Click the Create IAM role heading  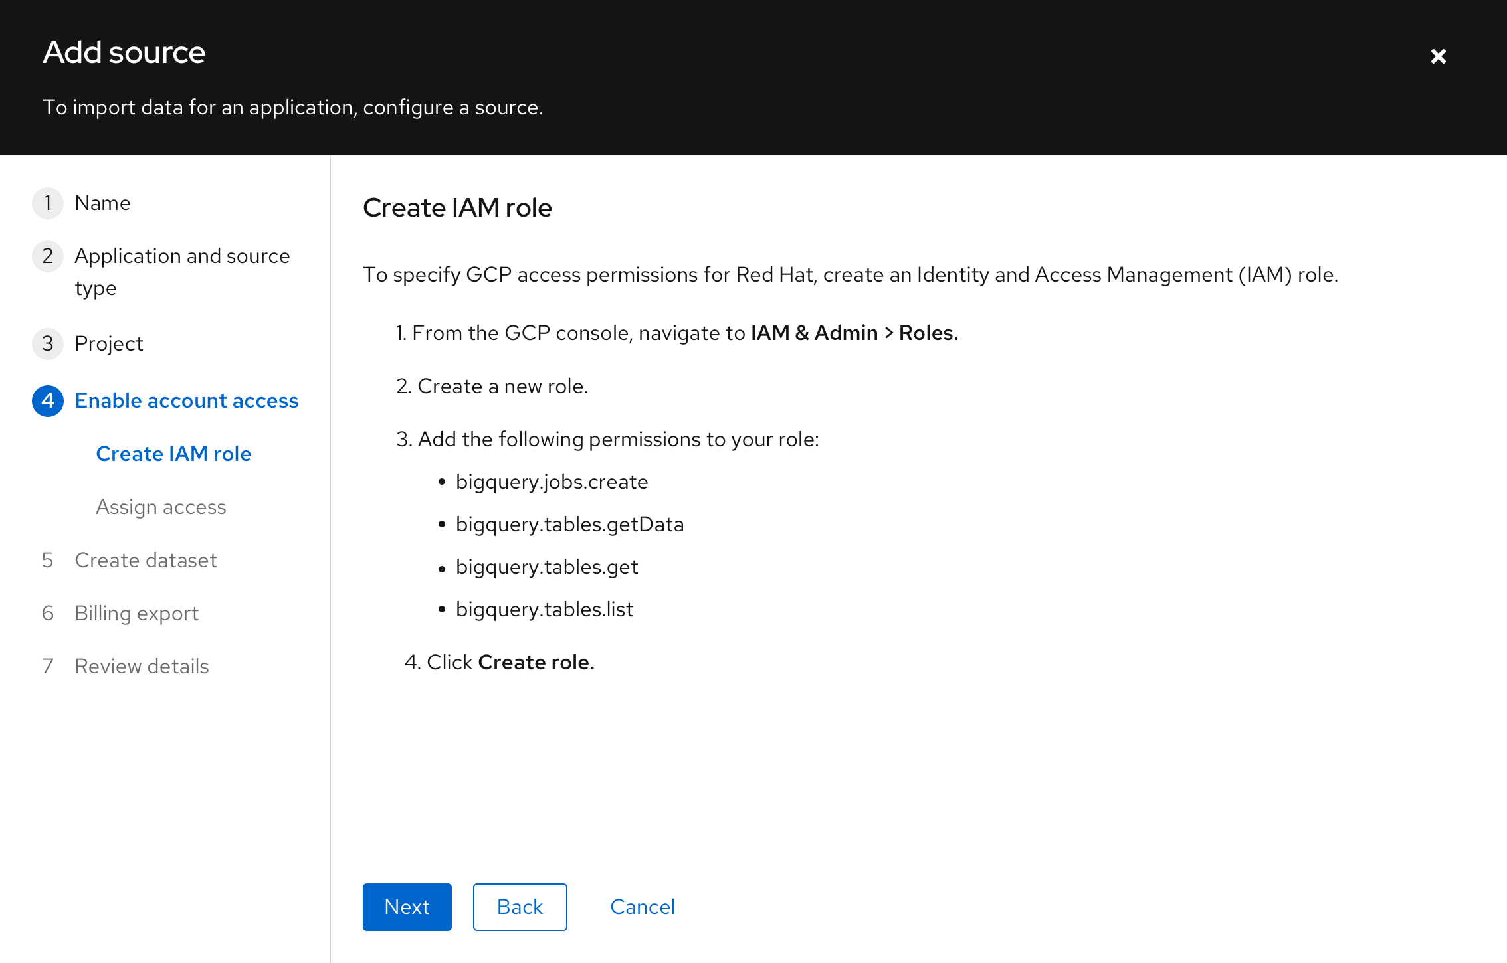tap(457, 208)
